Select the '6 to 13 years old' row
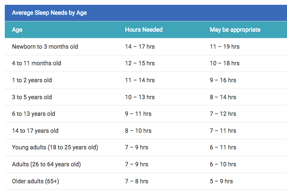 point(34,114)
